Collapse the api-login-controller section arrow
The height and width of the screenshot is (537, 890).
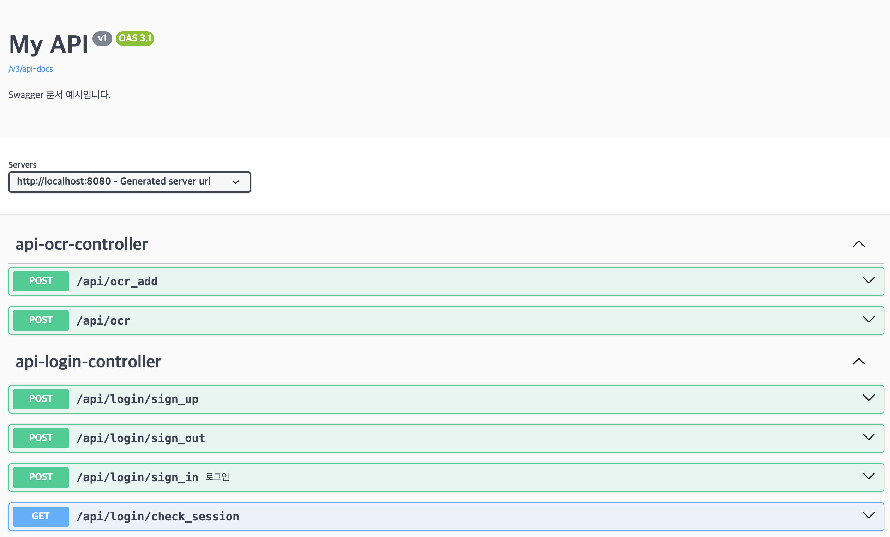pos(859,362)
